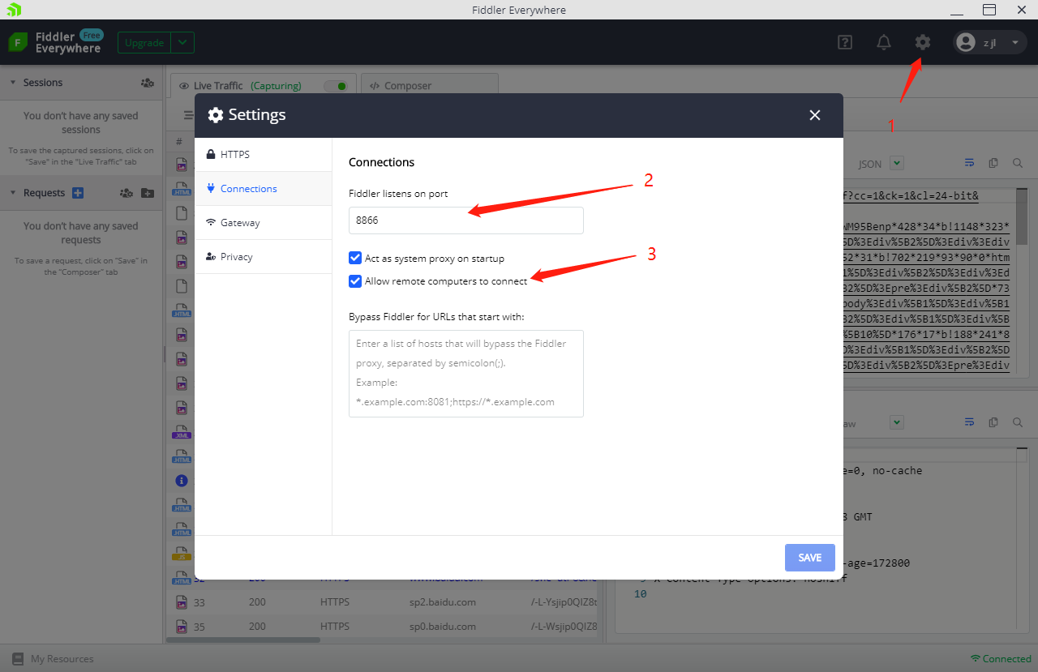This screenshot has width=1038, height=672.
Task: Click the blue info icon session row
Action: pyautogui.click(x=182, y=480)
